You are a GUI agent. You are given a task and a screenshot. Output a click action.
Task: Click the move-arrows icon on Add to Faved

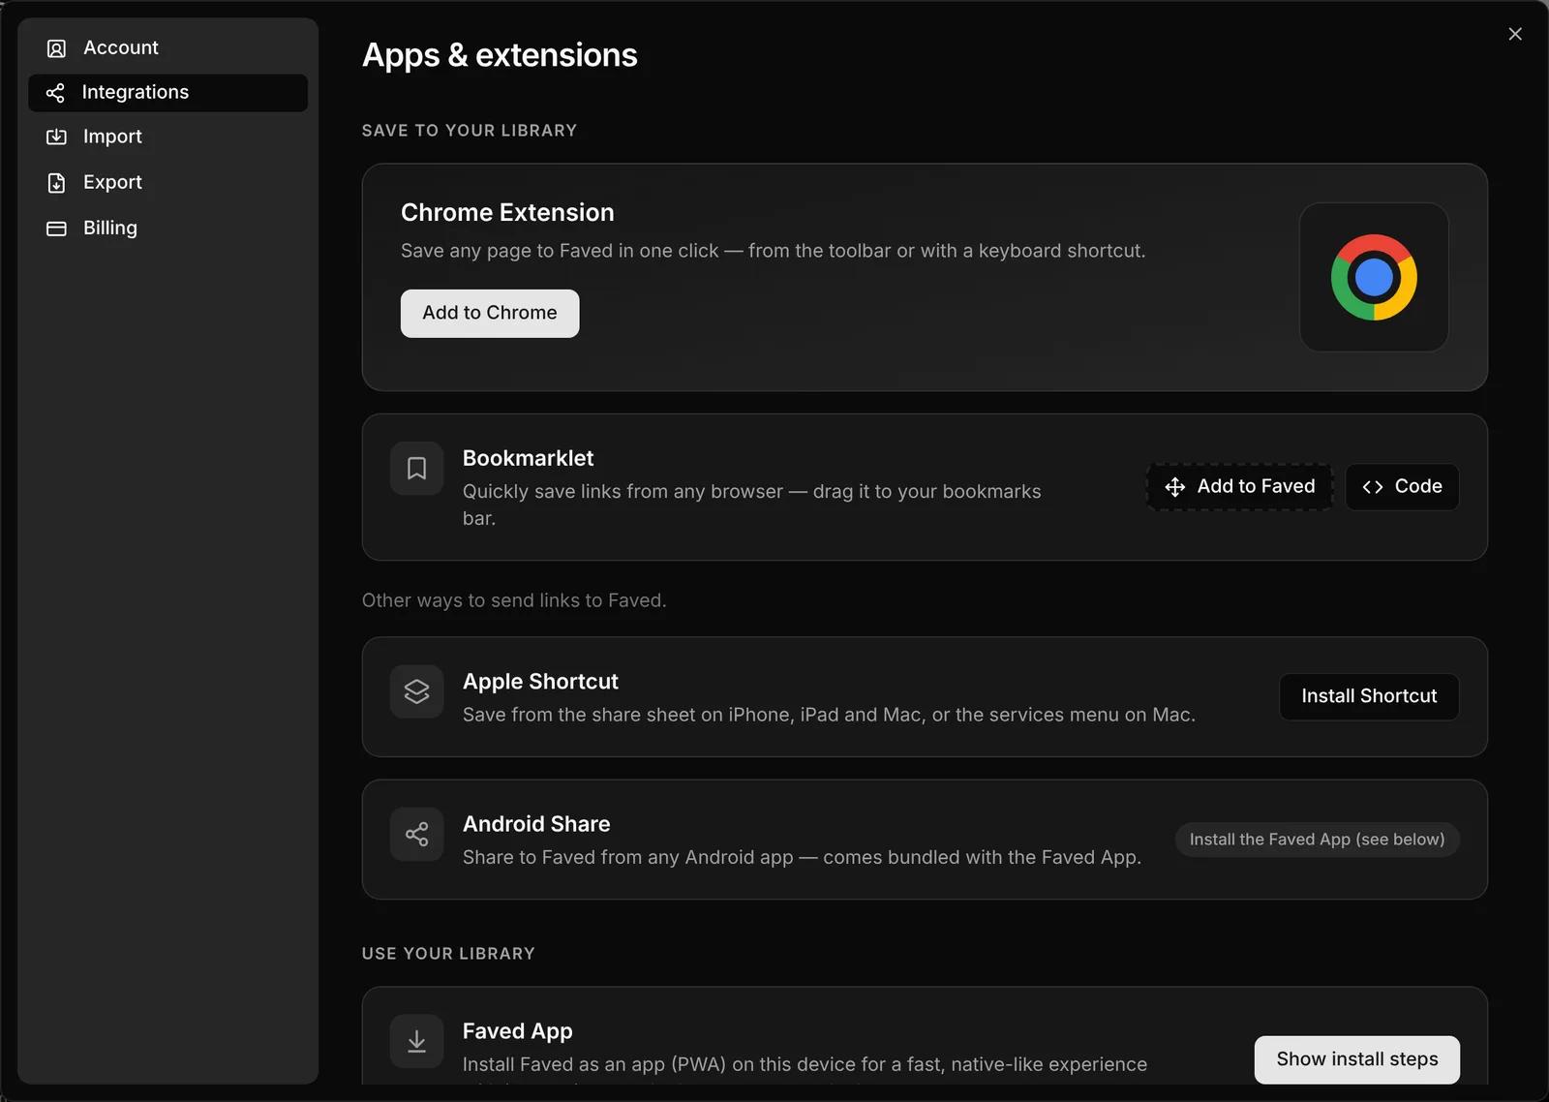pyautogui.click(x=1175, y=487)
